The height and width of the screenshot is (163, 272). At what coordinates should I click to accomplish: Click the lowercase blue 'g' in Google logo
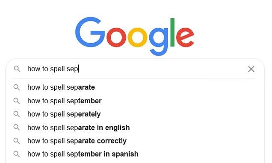[159, 41]
